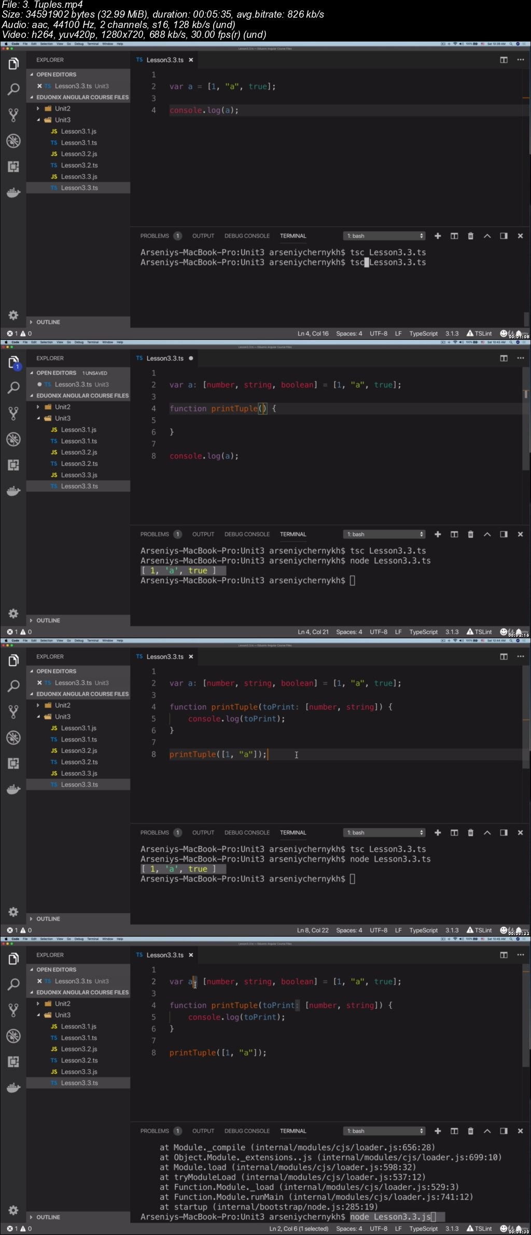Open Debug icon in third frame

click(13, 737)
